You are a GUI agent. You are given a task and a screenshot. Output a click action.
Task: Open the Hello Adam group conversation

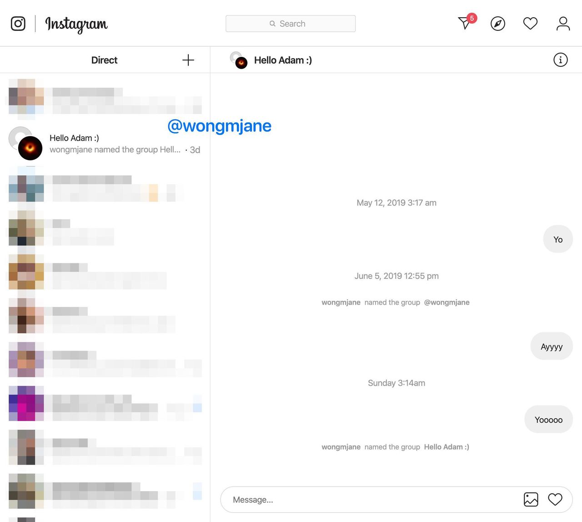[x=105, y=143]
